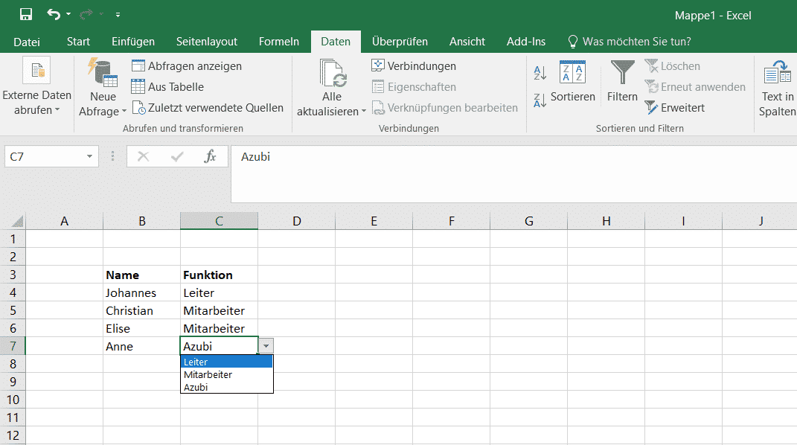
Task: Open the Undo history dropdown arrow
Action: coord(68,14)
